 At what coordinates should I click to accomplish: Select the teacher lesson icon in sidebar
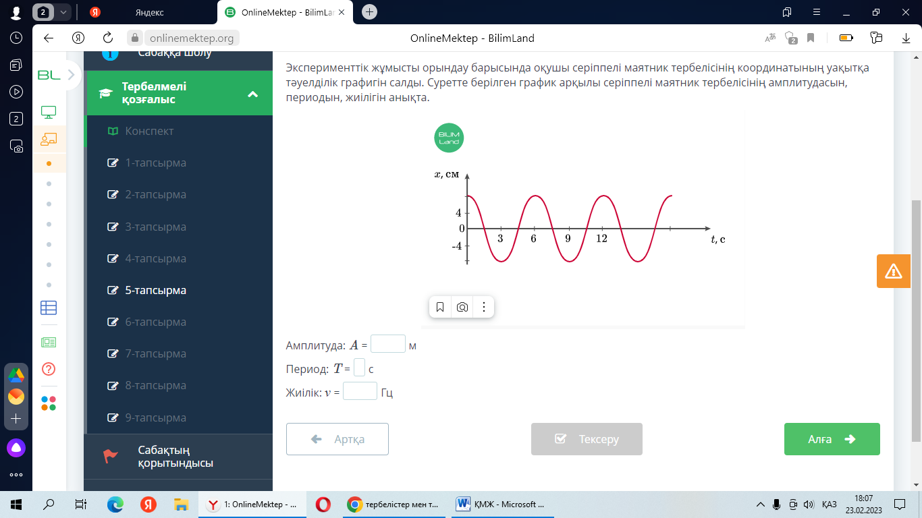pos(49,140)
